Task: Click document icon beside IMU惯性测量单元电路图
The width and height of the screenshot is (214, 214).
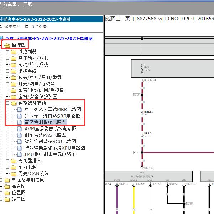Action: click(x=19, y=155)
